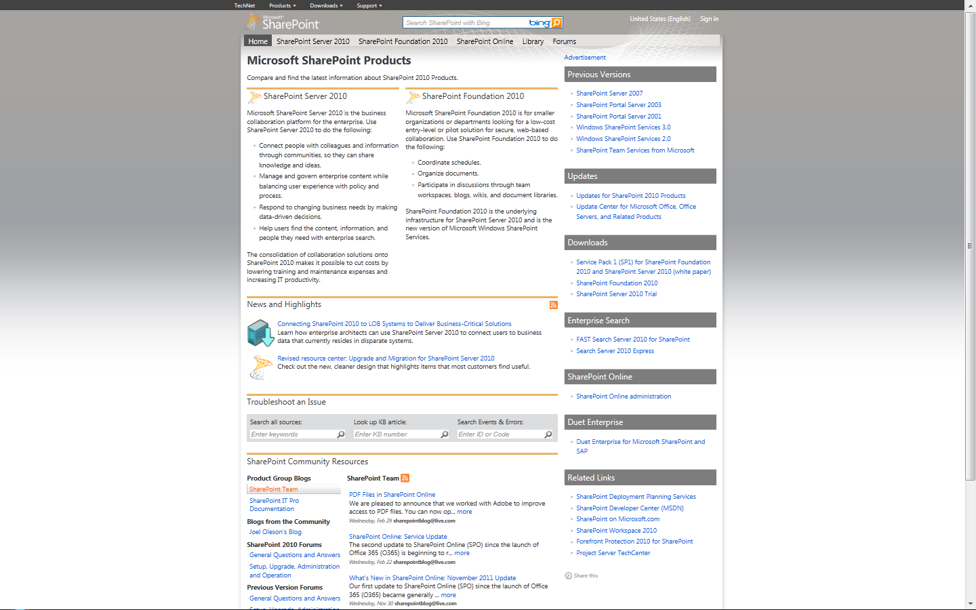Viewport: 976px width, 610px height.
Task: Click the scrollbar up arrow
Action: pos(970,5)
